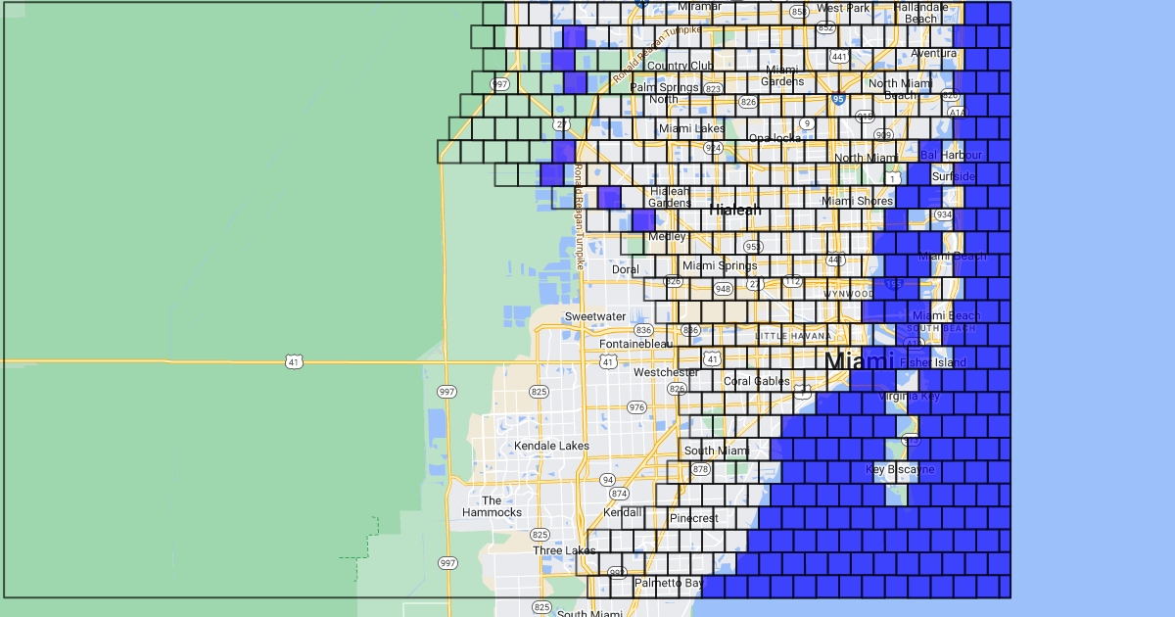Click the Coral Gables city label
The height and width of the screenshot is (617, 1175).
pos(756,381)
